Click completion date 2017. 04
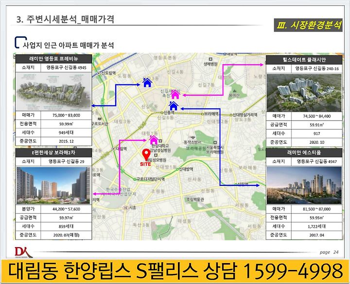The height and width of the screenshot is (284, 350). (x=317, y=235)
